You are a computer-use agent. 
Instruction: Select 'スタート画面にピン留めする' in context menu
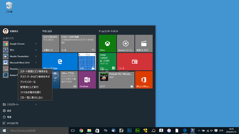click(x=34, y=71)
